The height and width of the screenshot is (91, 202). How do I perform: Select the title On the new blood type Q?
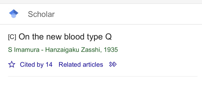65,37
